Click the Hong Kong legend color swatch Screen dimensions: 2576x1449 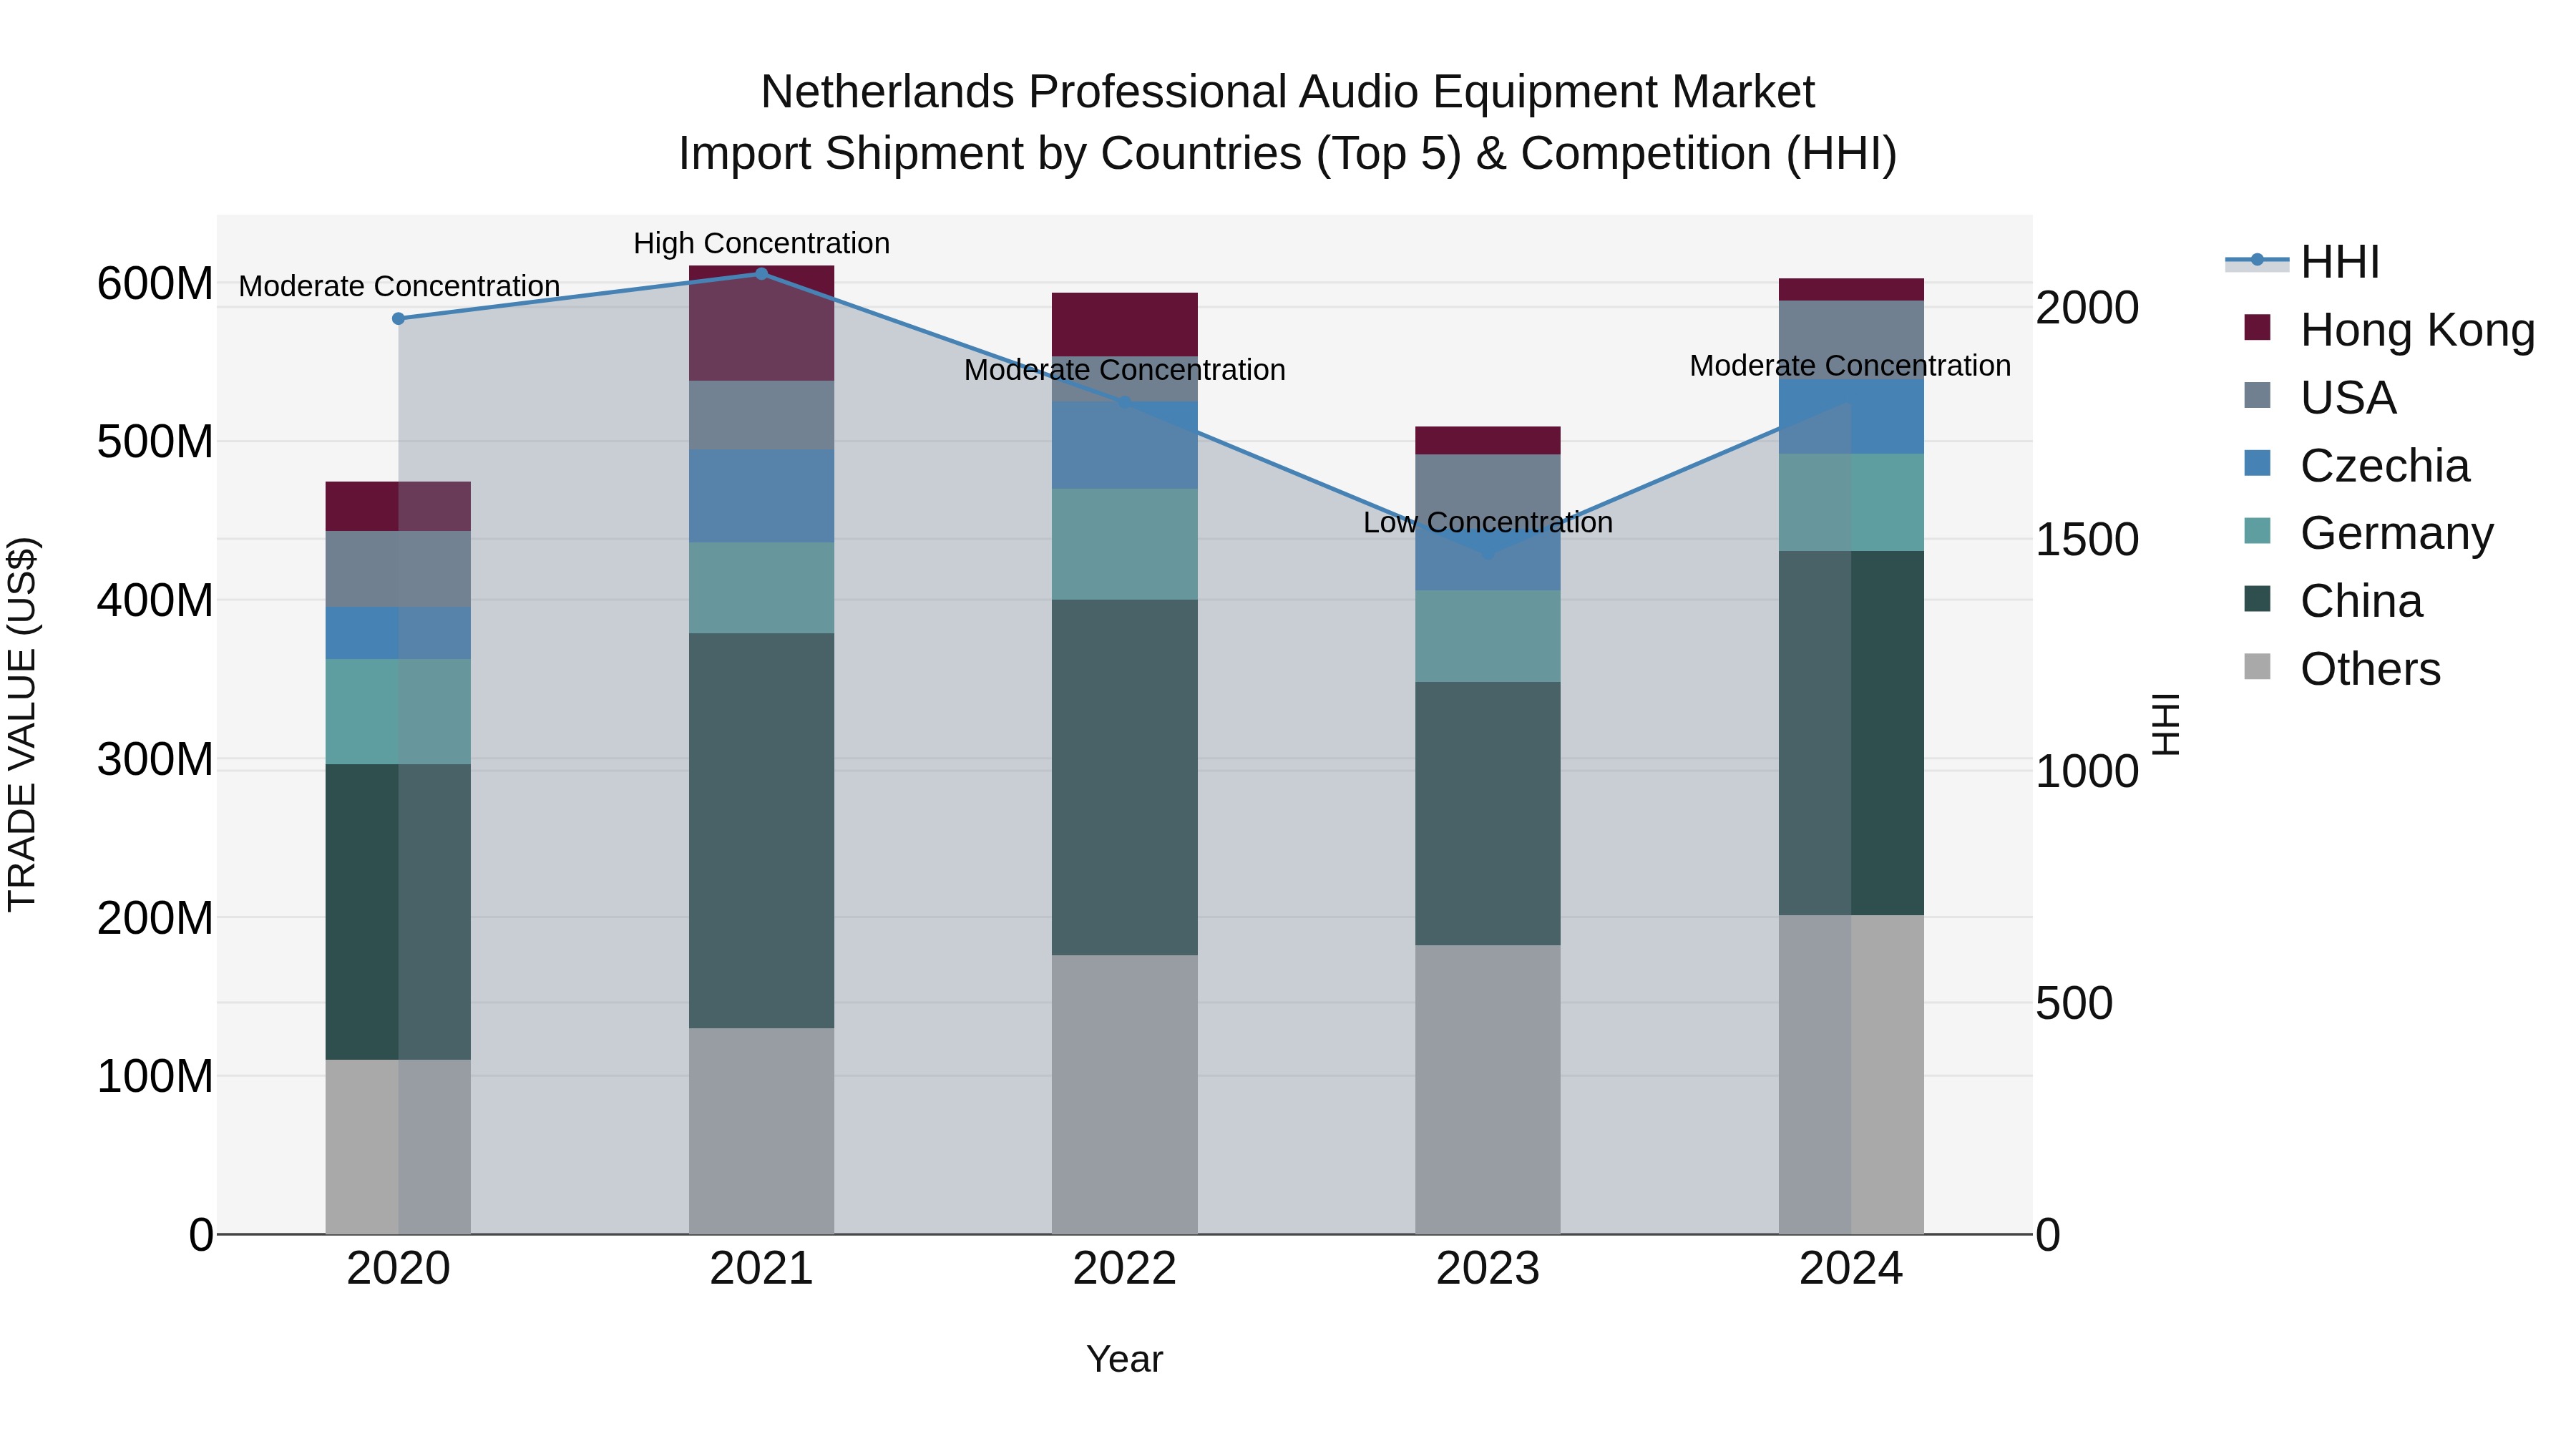(x=2257, y=328)
